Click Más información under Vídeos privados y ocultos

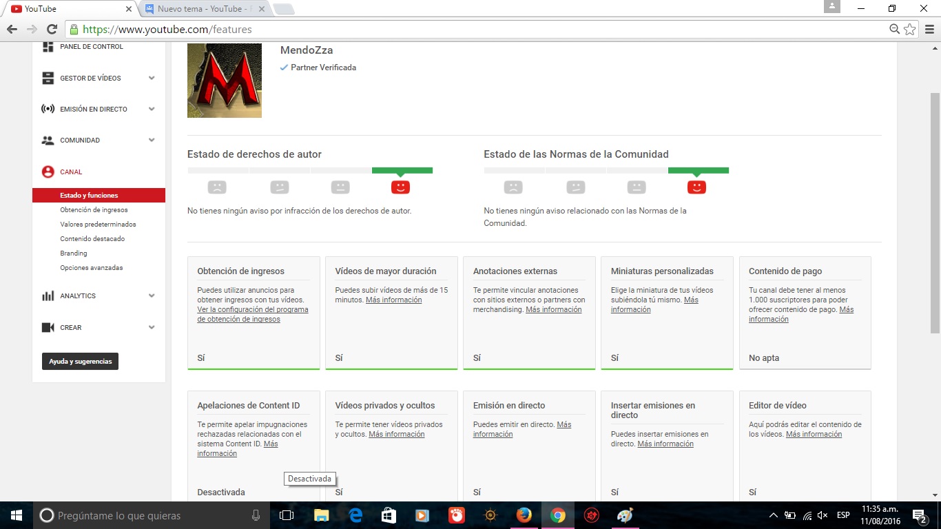pyautogui.click(x=396, y=435)
